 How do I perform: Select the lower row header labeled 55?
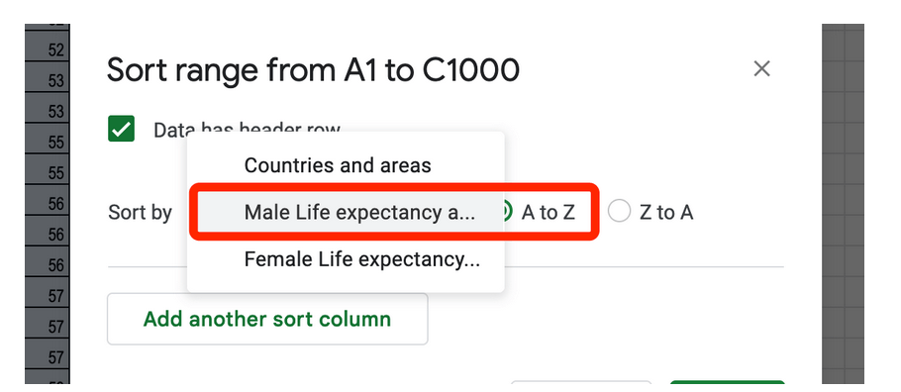point(47,173)
